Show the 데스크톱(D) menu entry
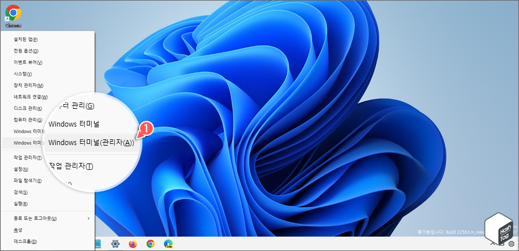Viewport: 519px width, 251px height. click(48, 241)
